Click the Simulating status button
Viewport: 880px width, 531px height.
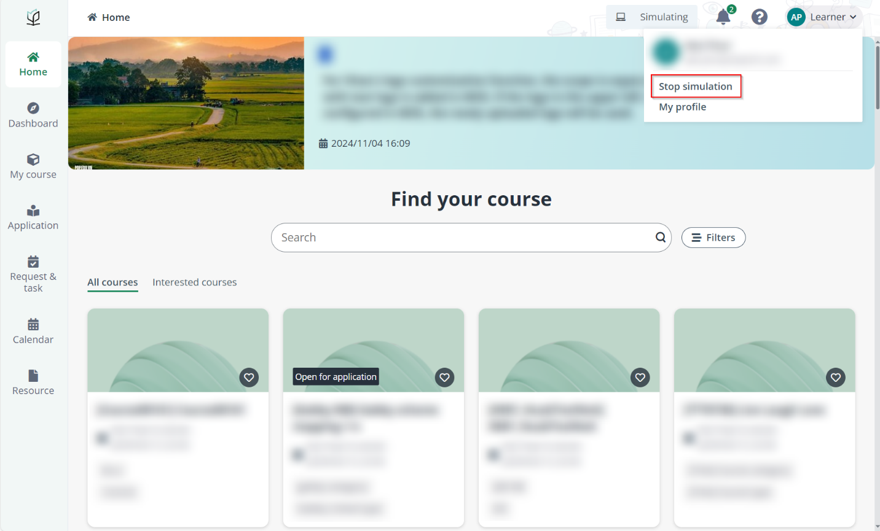coord(652,17)
